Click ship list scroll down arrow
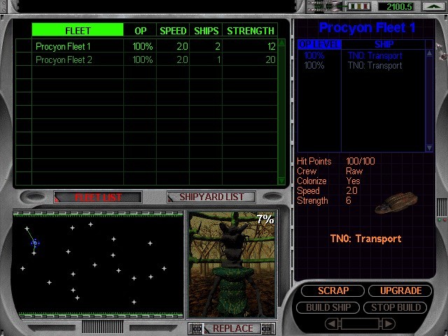The image size is (448, 336). click(x=429, y=148)
